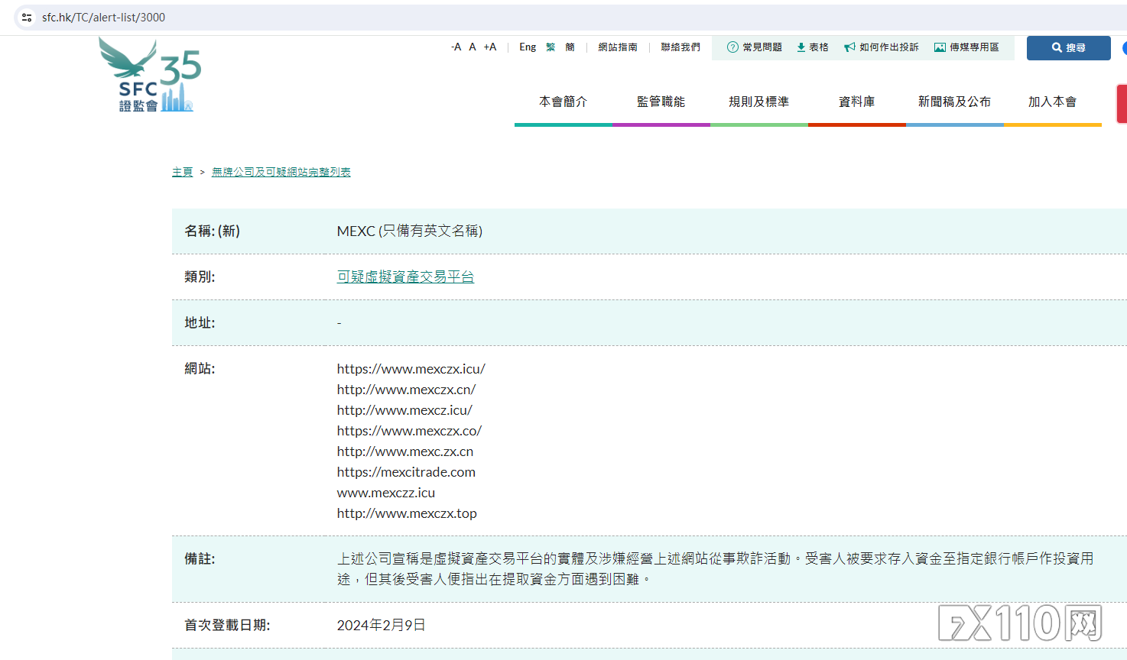Click the site info icon in address bar
This screenshot has height=660, width=1127.
pos(27,17)
